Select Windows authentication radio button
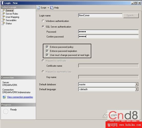This screenshot has width=142, height=128. pos(43,21)
